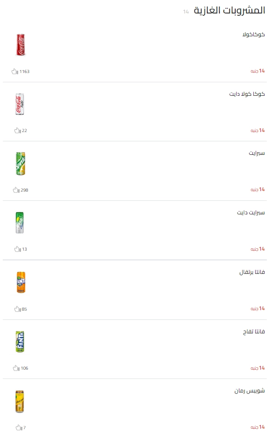Click the 14 جنيه price of شويبس رمان
Image resolution: width=271 pixels, height=438 pixels.
tap(258, 427)
